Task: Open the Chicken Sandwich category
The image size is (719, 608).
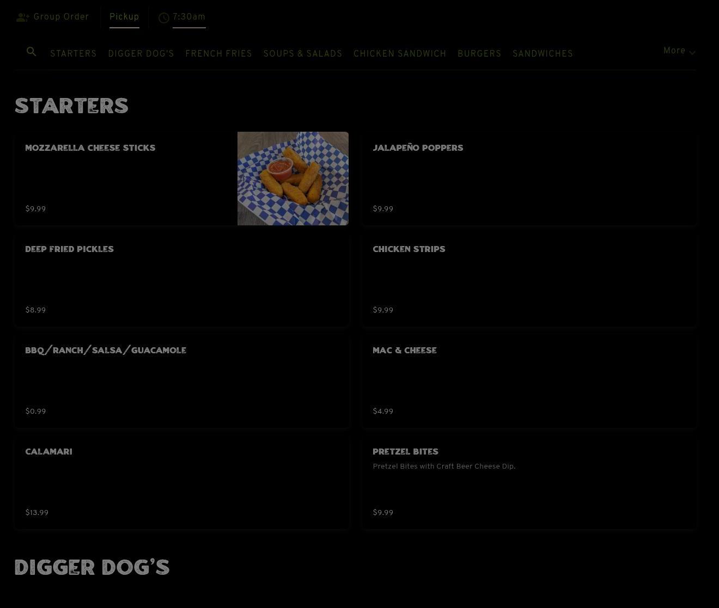Action: 400,54
